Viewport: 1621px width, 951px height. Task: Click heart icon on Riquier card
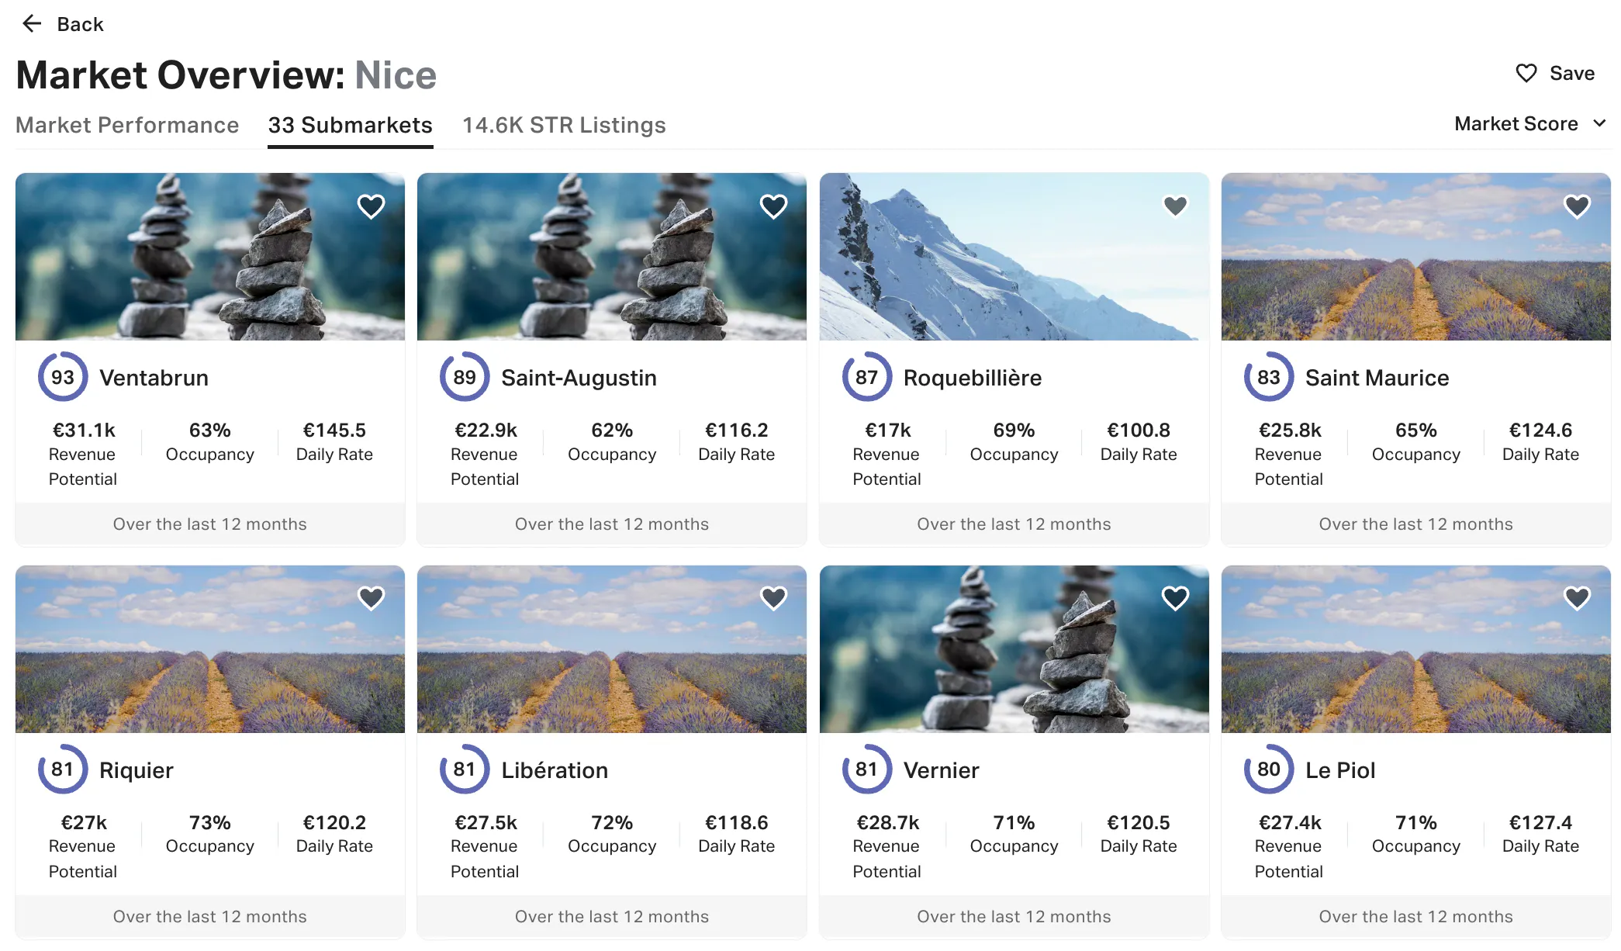(x=372, y=598)
